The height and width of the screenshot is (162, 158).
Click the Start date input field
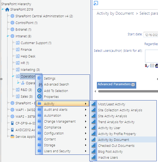pyautogui.click(x=151, y=35)
